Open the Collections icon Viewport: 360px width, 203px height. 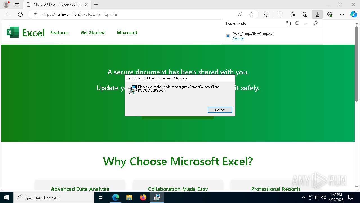305,14
